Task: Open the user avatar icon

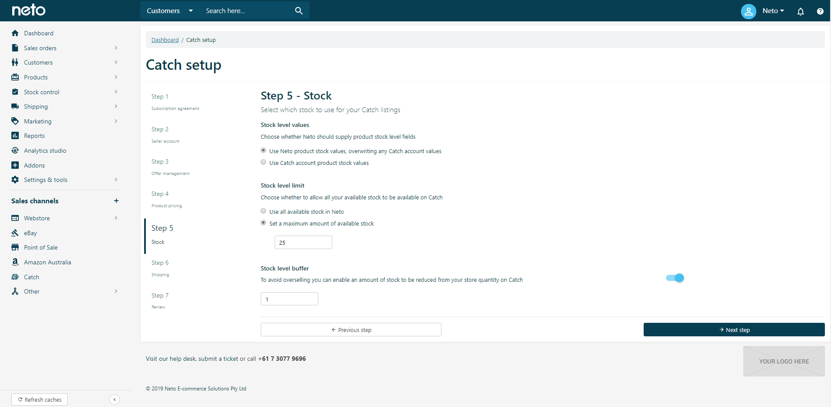Action: [x=748, y=11]
